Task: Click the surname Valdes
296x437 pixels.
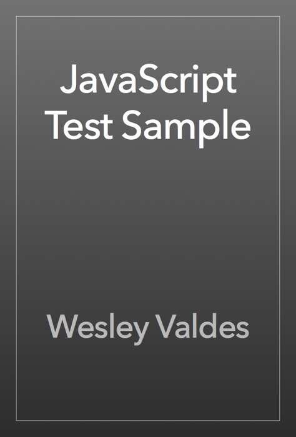Action: click(202, 326)
